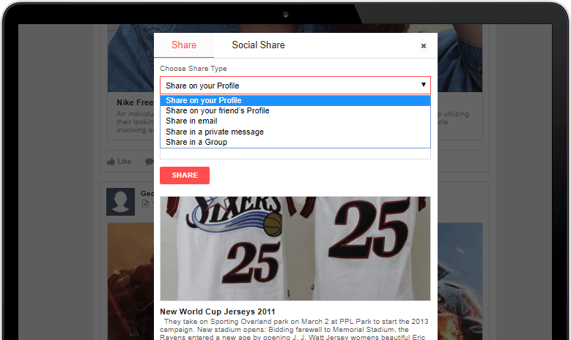
Task: Click the Nike Free post title
Action: tap(135, 103)
